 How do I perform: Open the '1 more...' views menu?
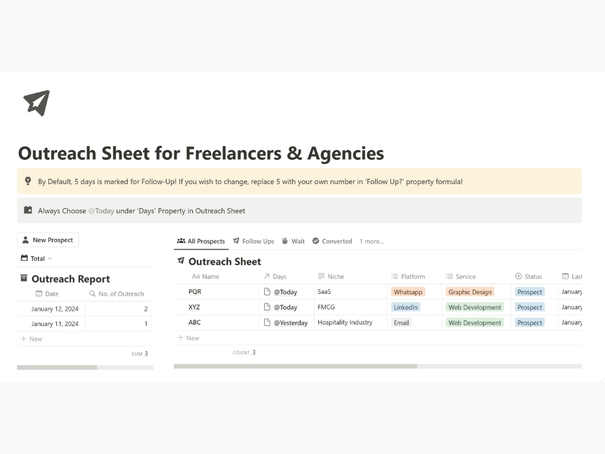[371, 242]
